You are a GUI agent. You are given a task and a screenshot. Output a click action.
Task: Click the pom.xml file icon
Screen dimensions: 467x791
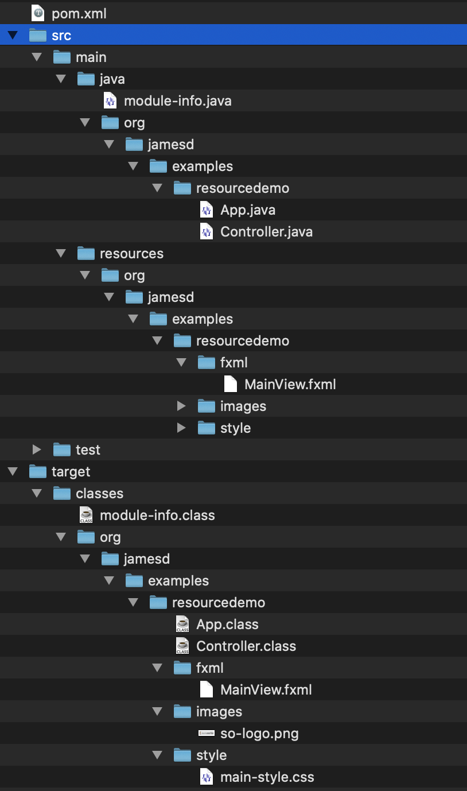[x=38, y=13]
